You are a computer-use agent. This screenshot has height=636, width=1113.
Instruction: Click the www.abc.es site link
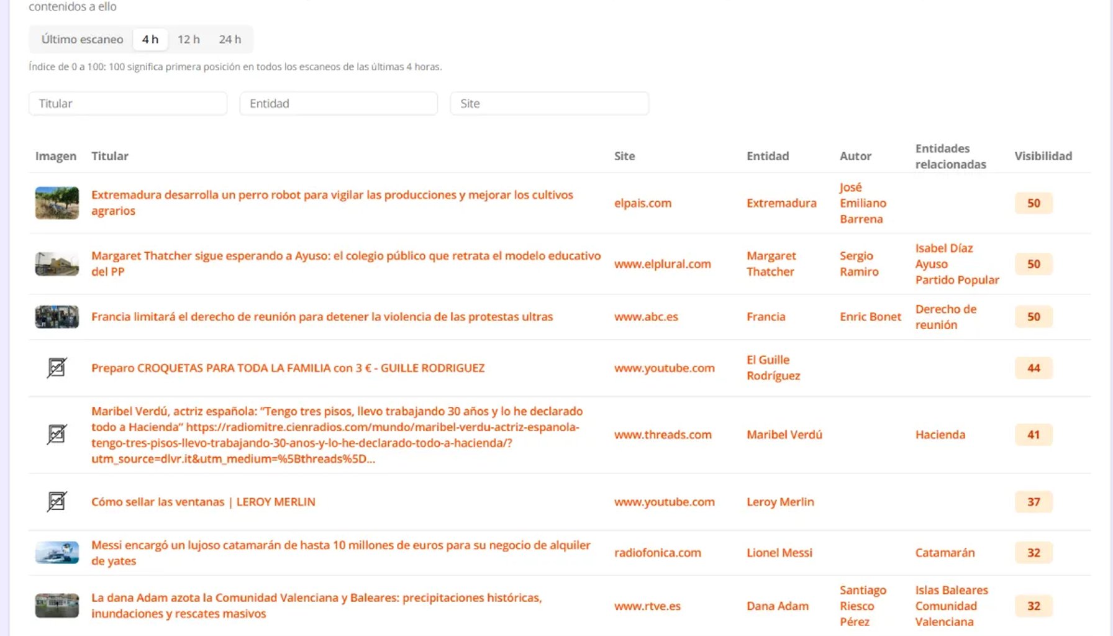pyautogui.click(x=646, y=317)
